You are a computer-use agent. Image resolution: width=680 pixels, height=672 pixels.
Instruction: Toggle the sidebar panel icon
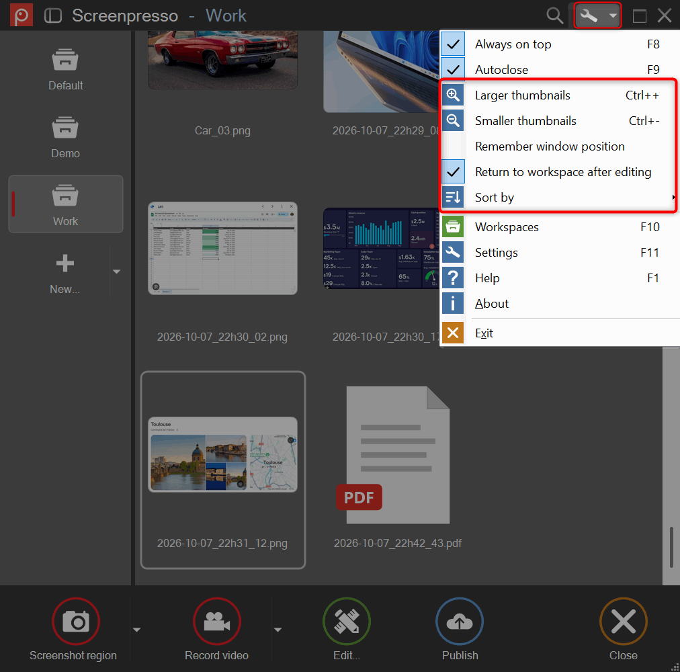[x=53, y=15]
